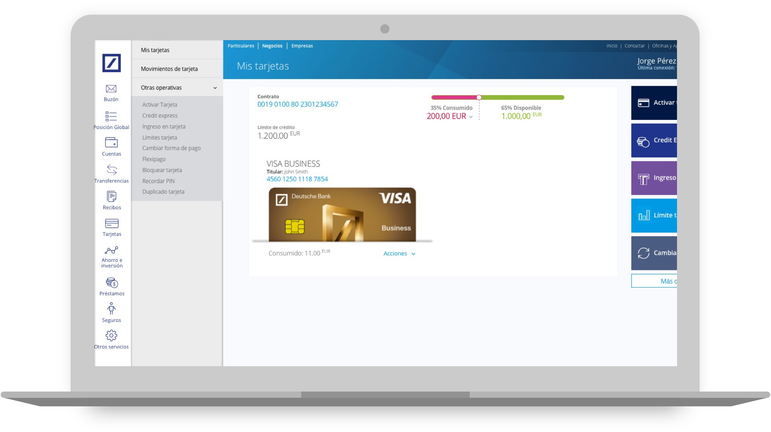Go to Cuentas wallet icon

[x=111, y=143]
